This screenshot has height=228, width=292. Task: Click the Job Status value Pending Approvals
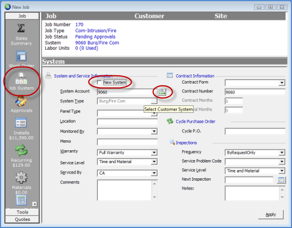coord(95,37)
